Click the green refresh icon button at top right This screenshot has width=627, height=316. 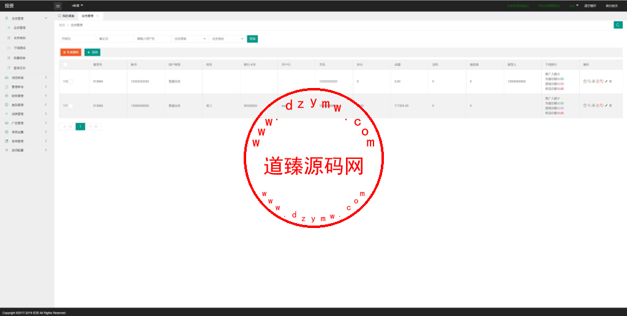coord(618,25)
